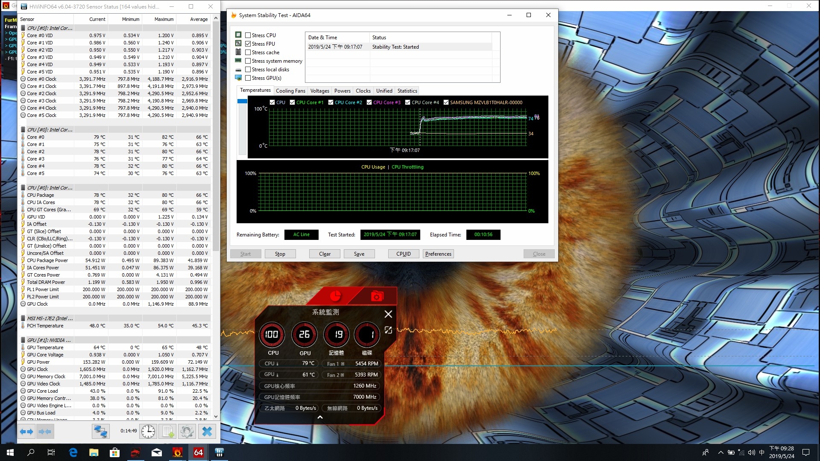Select the CPU Package Power sensor row
The width and height of the screenshot is (820, 461).
(115, 260)
